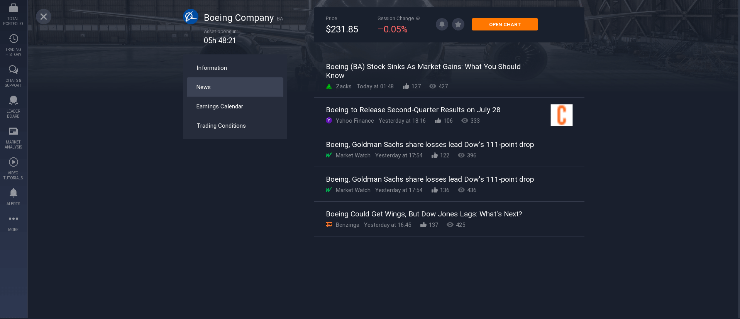Screen dimensions: 740x319
Task: Toggle favorite star for Boeing
Action: (x=458, y=24)
